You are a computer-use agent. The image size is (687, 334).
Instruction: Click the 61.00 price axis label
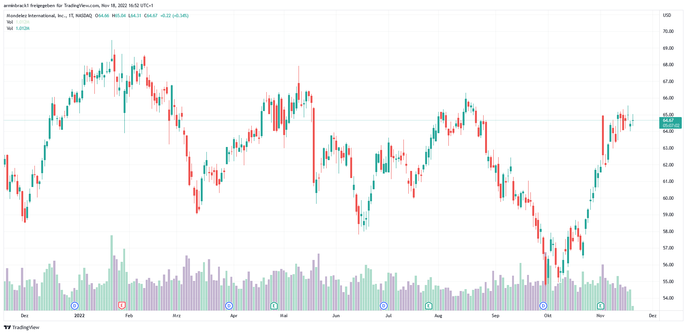(x=668, y=181)
